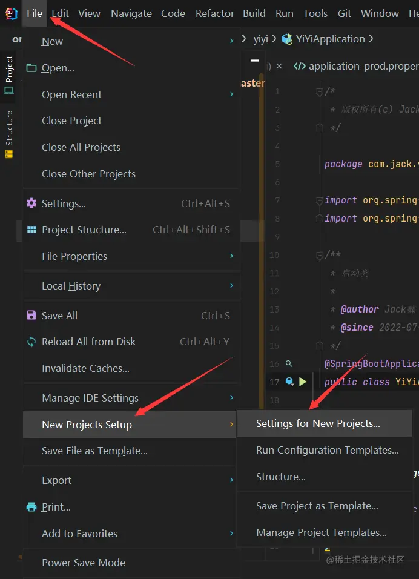Choose Run Configuration Templates...

(325, 450)
